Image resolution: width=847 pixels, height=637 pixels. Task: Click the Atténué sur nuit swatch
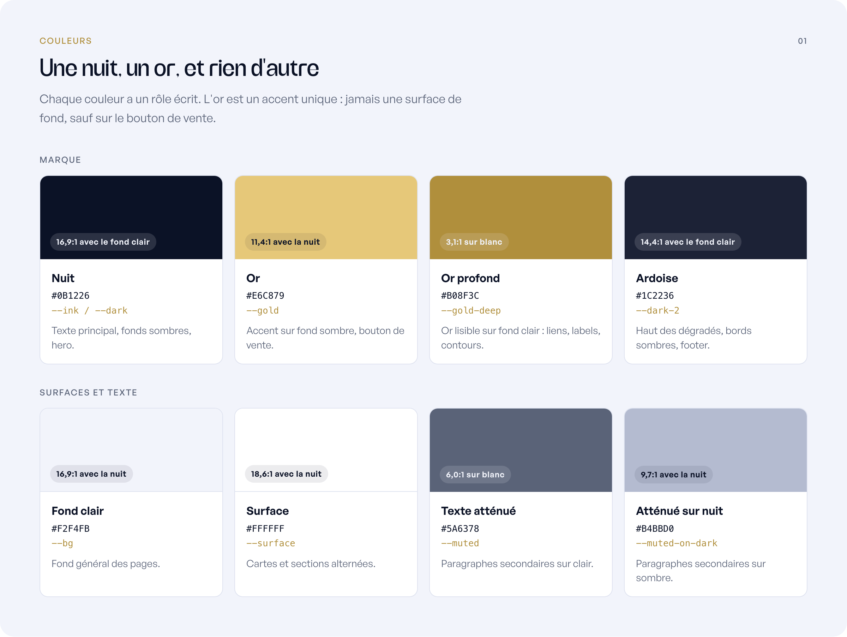coord(715,450)
